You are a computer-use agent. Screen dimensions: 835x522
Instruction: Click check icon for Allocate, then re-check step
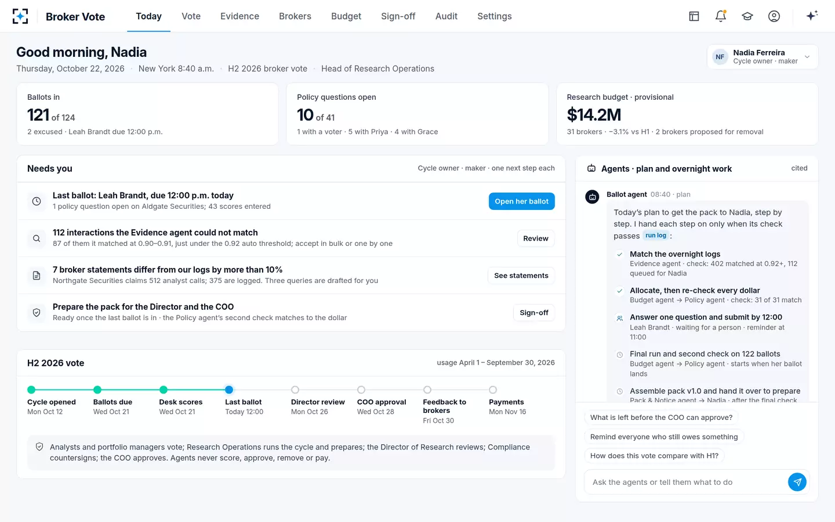(620, 291)
